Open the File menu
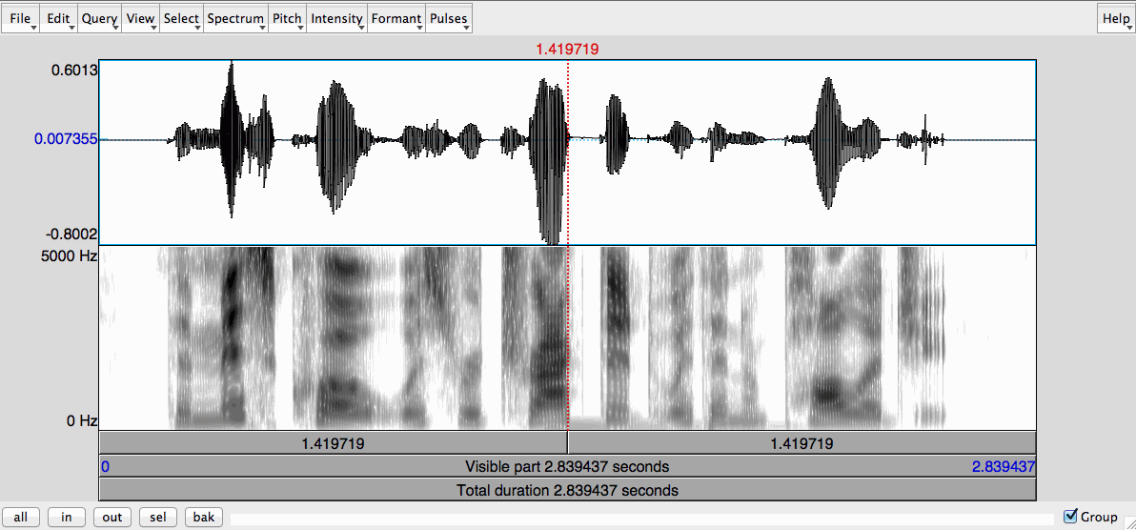 click(x=21, y=19)
